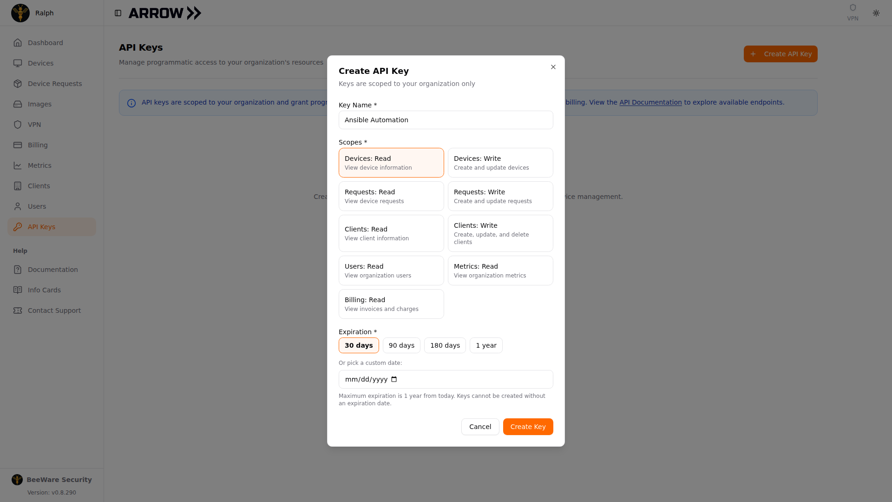Click the Contact Support ticket icon
The height and width of the screenshot is (502, 892).
[18, 310]
